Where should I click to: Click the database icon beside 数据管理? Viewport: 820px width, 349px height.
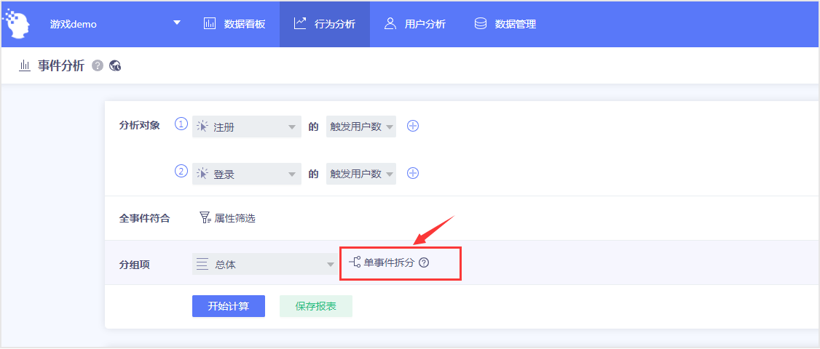click(x=480, y=23)
